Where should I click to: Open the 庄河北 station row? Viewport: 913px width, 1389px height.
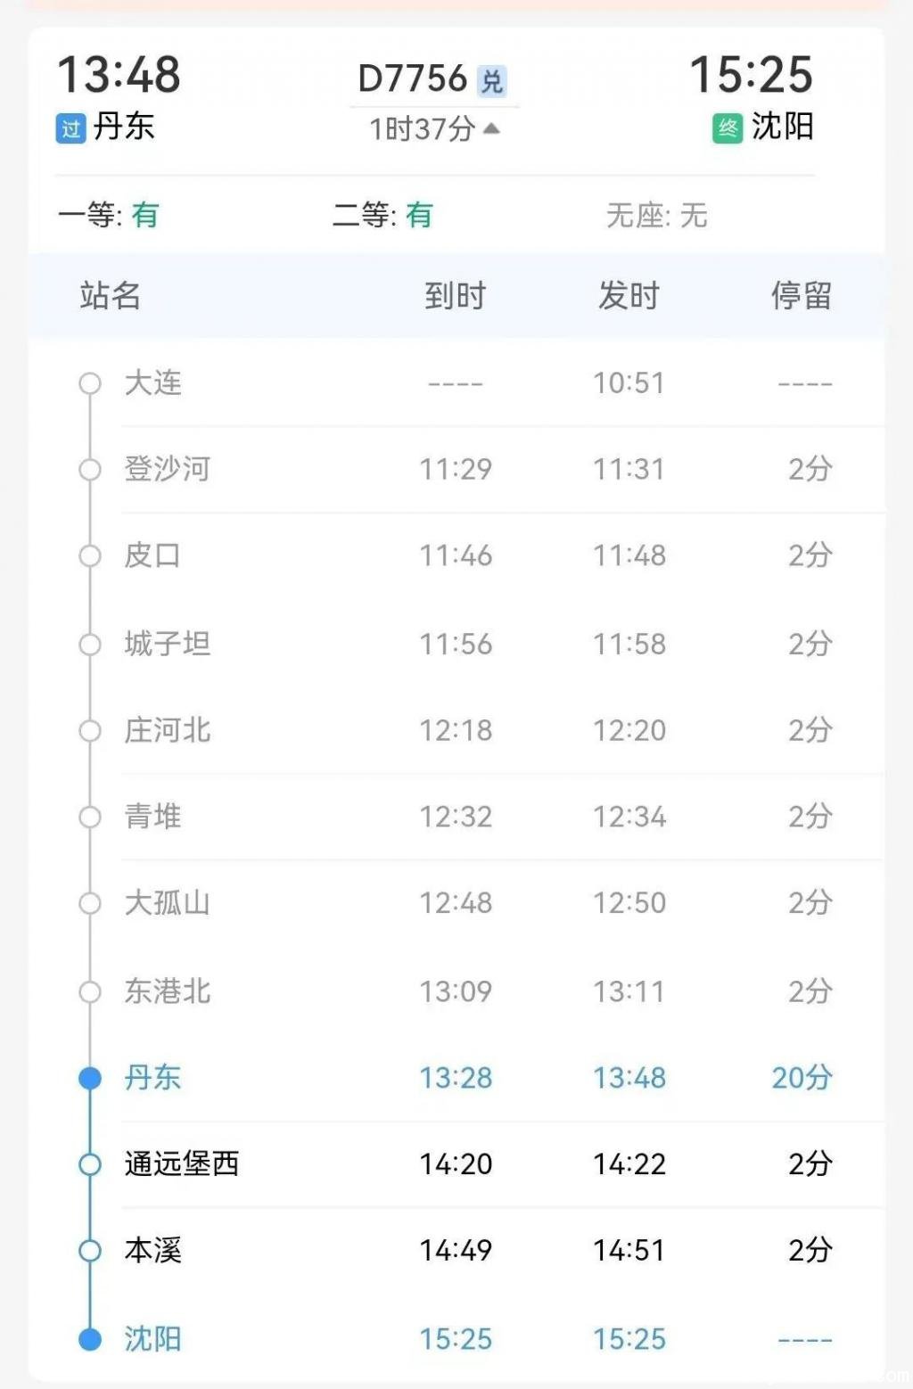coord(456,730)
